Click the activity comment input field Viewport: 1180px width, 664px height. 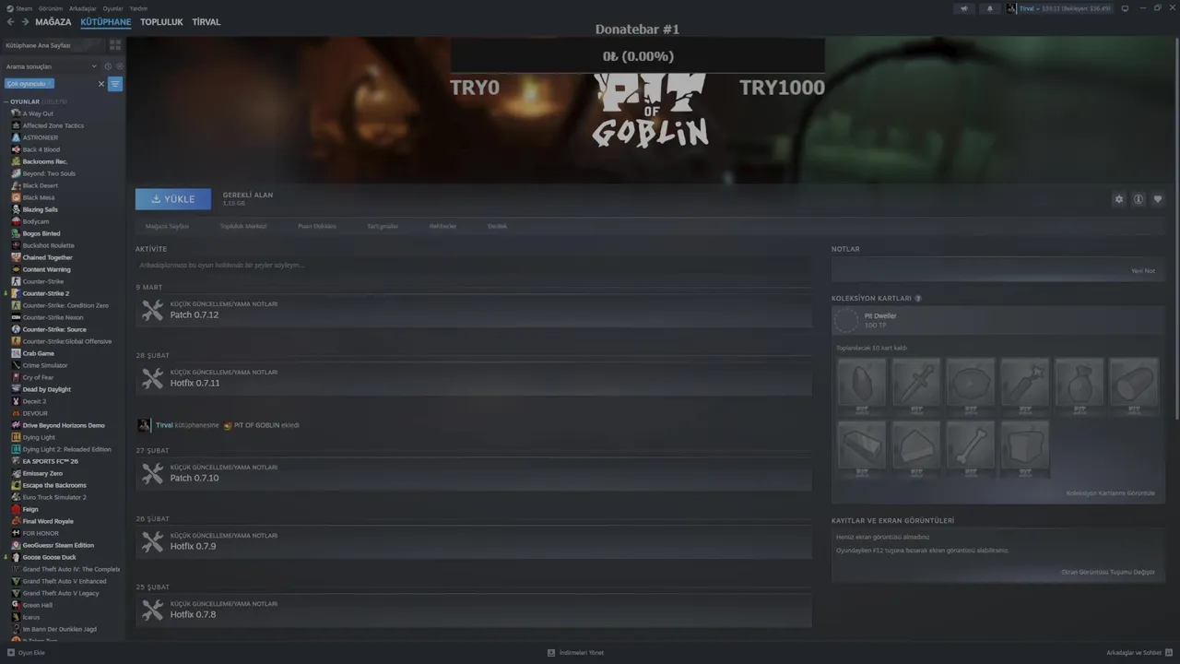pos(473,266)
